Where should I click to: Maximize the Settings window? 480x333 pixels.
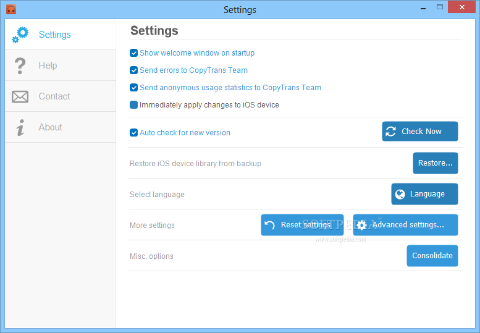[x=440, y=7]
